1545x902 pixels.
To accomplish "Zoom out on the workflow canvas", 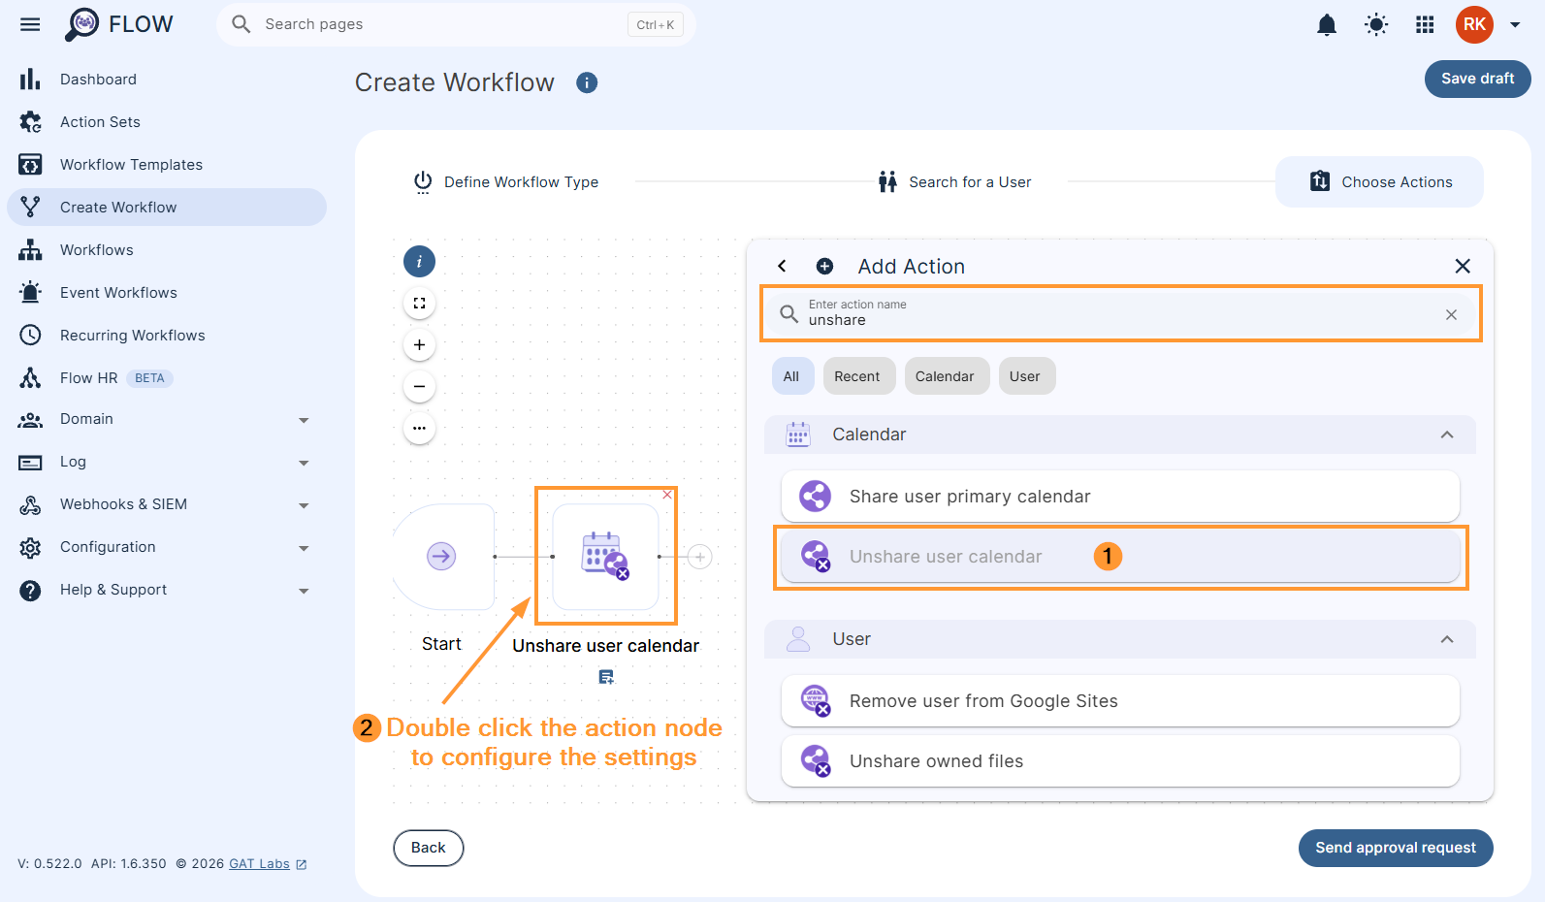I will point(419,387).
